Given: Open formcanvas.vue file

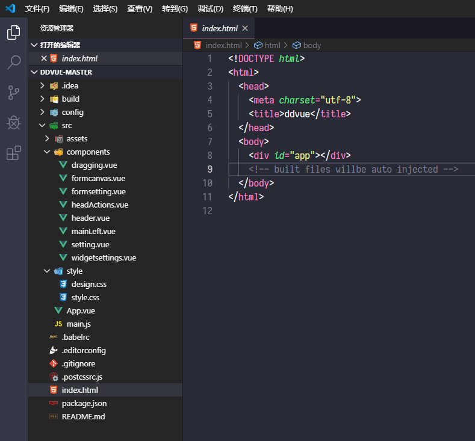Looking at the screenshot, I should point(98,179).
